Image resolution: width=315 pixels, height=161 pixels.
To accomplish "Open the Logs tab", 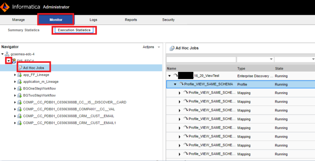I will [93, 20].
